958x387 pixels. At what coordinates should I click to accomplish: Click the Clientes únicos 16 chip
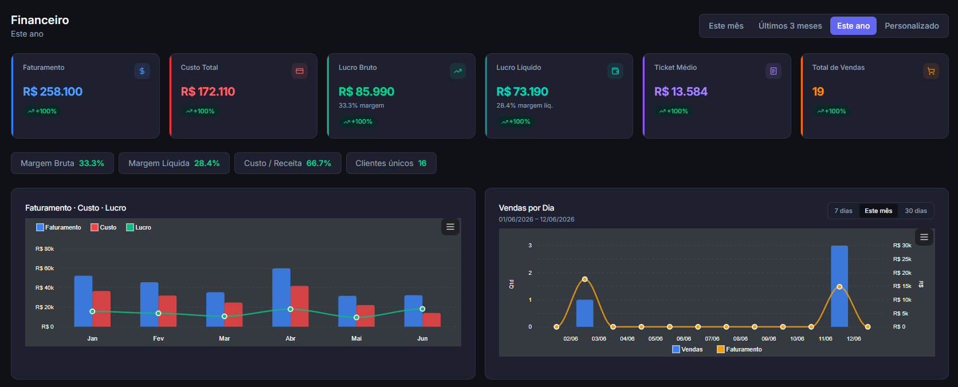tap(391, 163)
